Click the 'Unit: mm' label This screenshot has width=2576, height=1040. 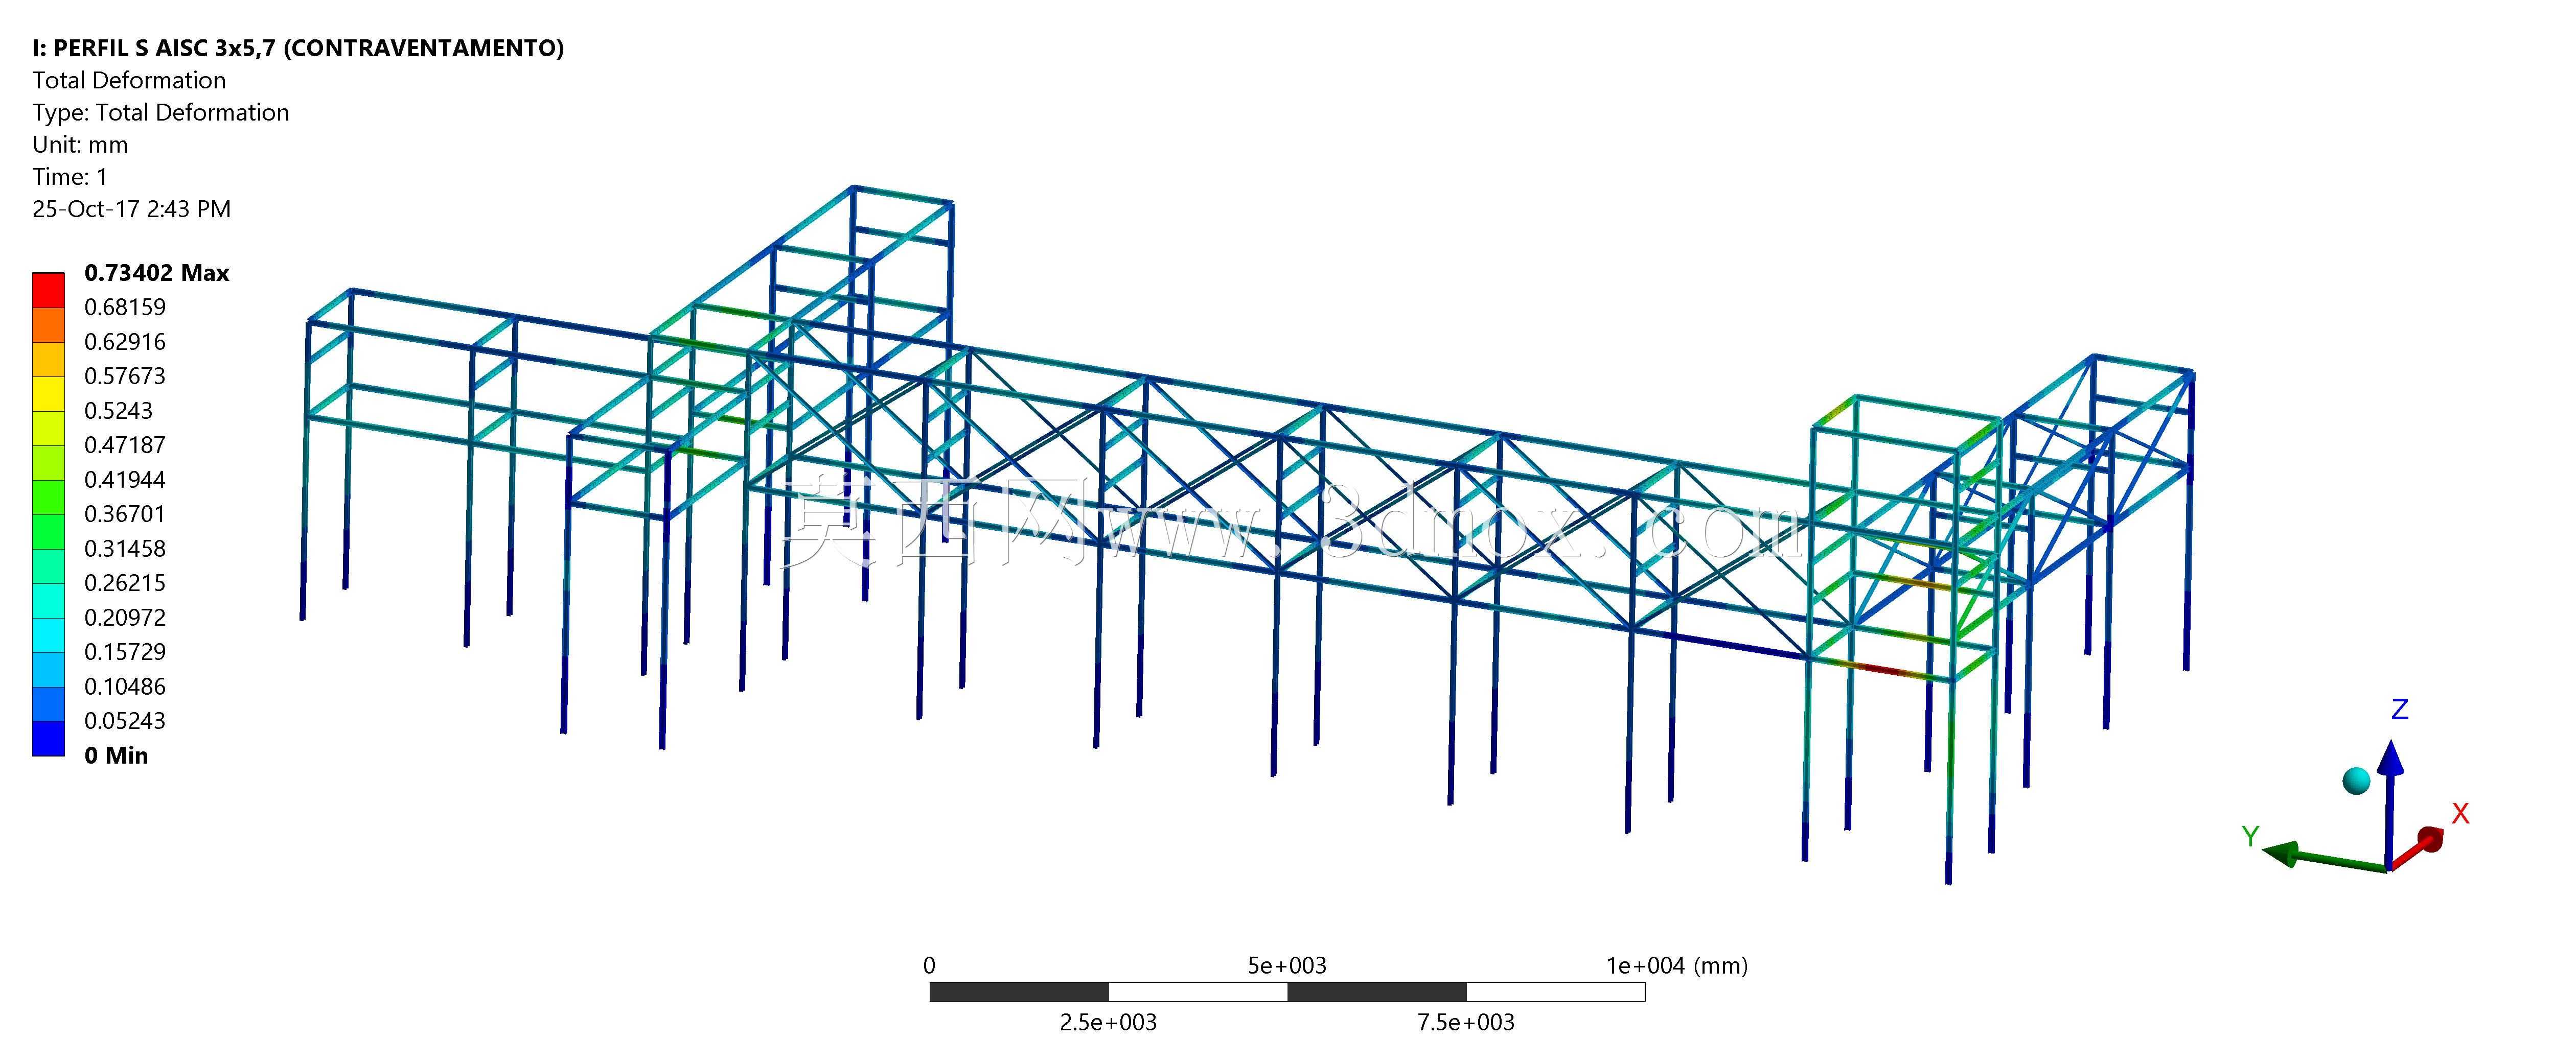click(x=80, y=145)
